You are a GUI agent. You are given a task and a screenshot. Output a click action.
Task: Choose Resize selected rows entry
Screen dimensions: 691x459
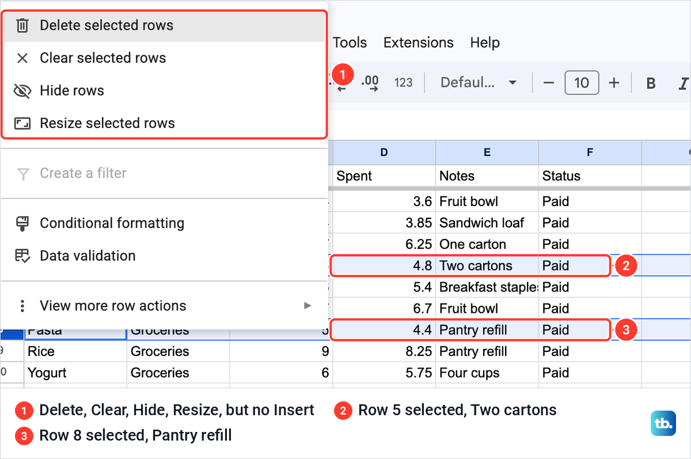pos(164,123)
